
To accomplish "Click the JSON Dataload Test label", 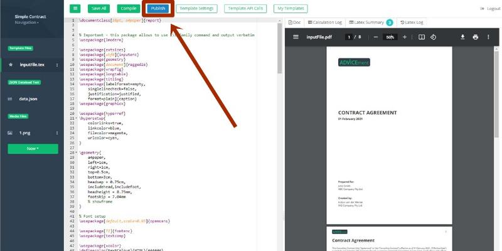I will (24, 82).
